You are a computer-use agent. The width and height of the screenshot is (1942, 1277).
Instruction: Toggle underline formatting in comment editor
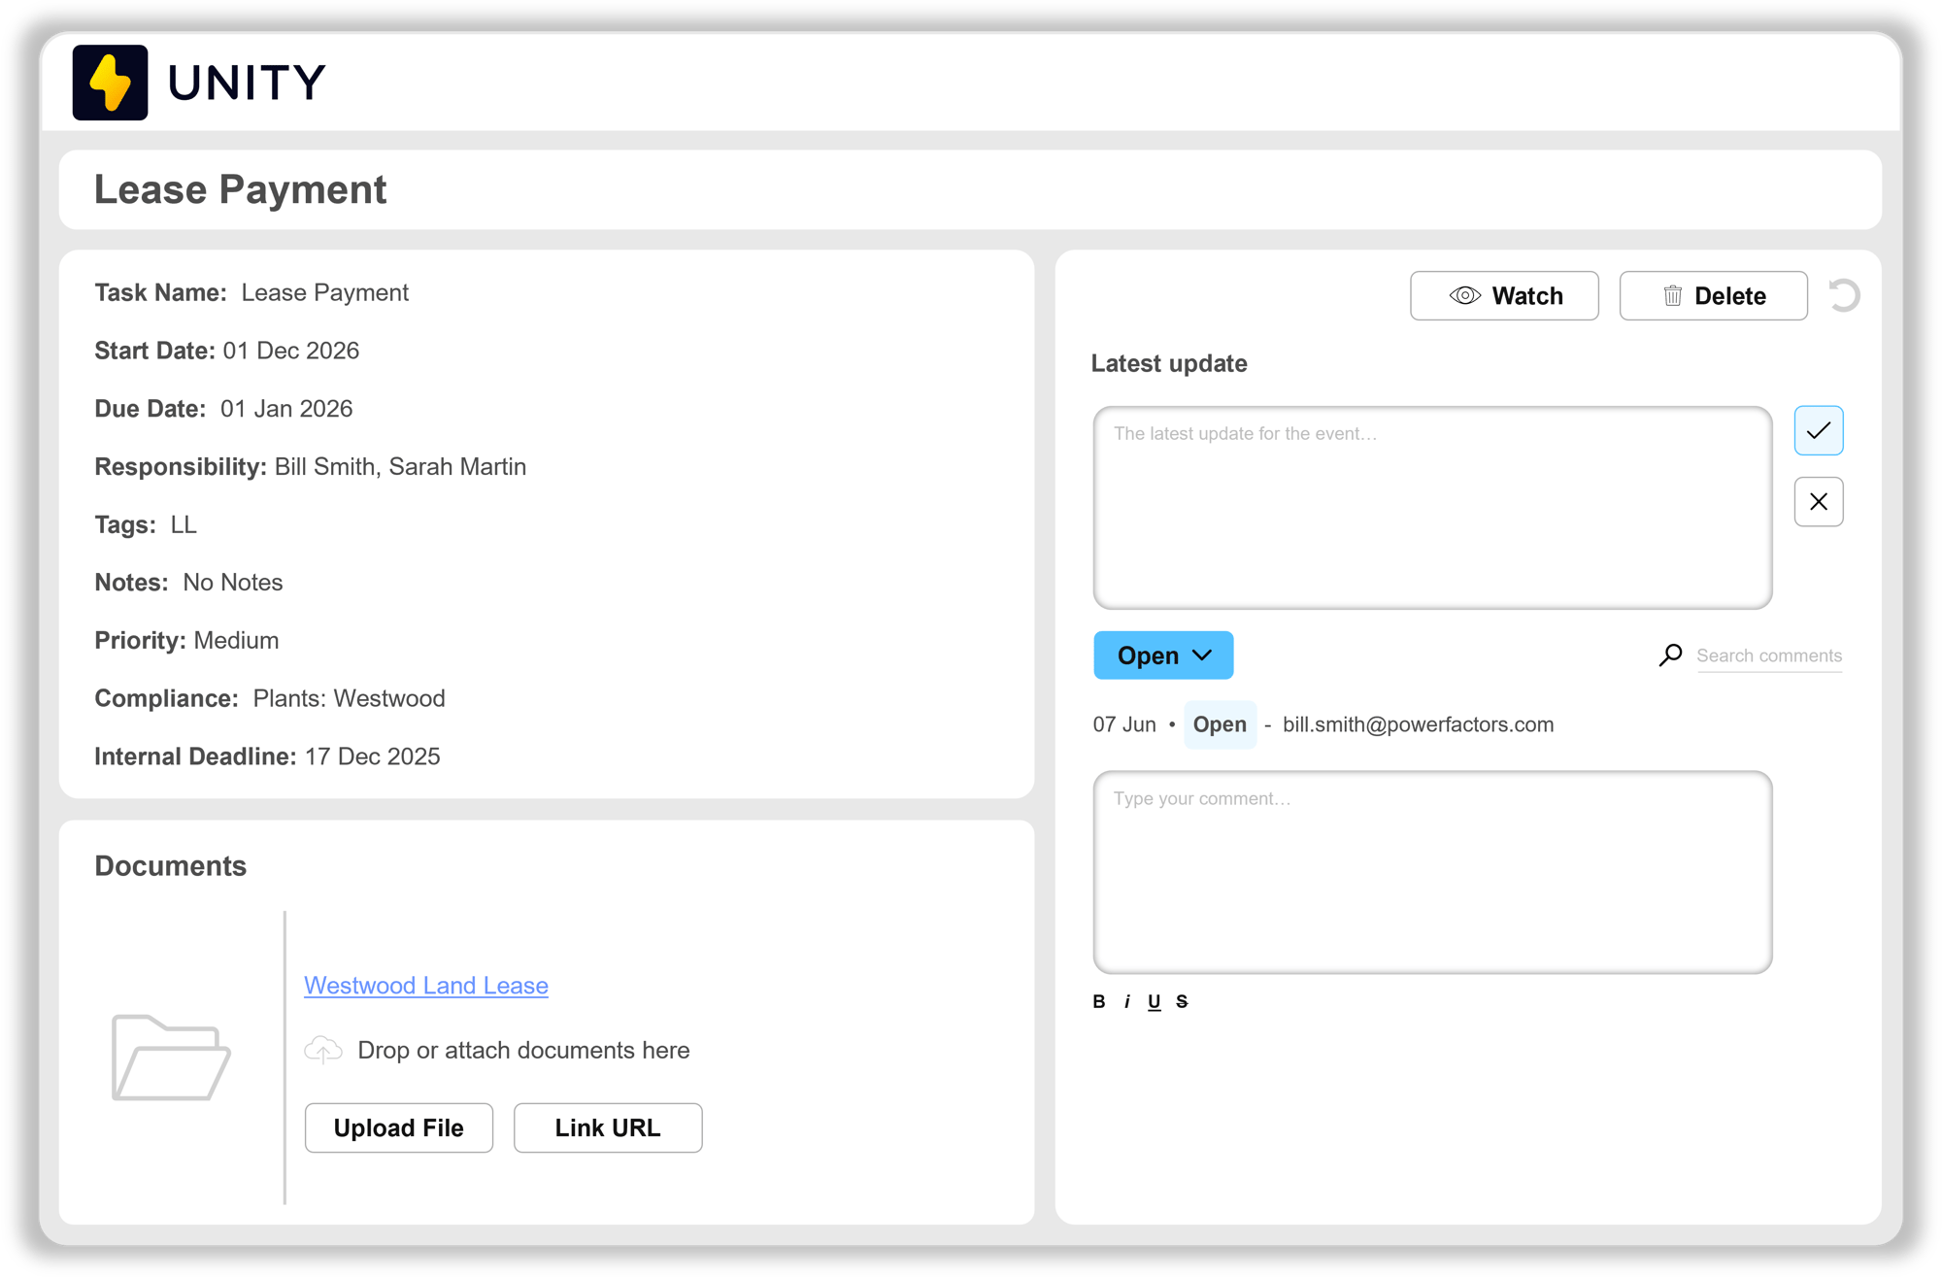click(1154, 1001)
